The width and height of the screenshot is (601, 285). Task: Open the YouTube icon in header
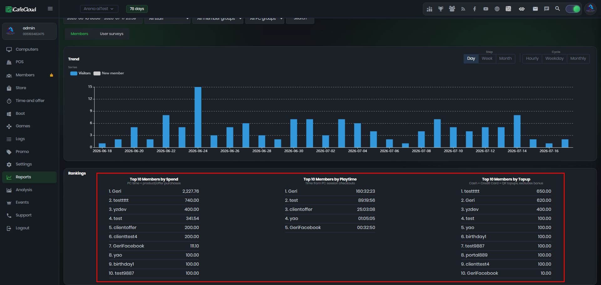486,9
